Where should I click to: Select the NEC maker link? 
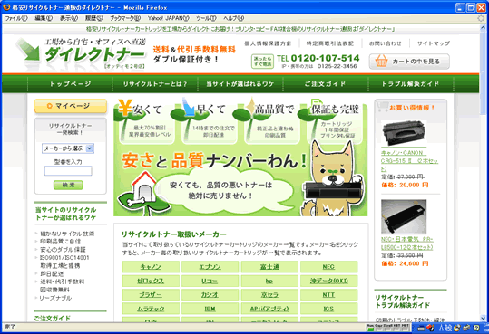click(x=328, y=267)
